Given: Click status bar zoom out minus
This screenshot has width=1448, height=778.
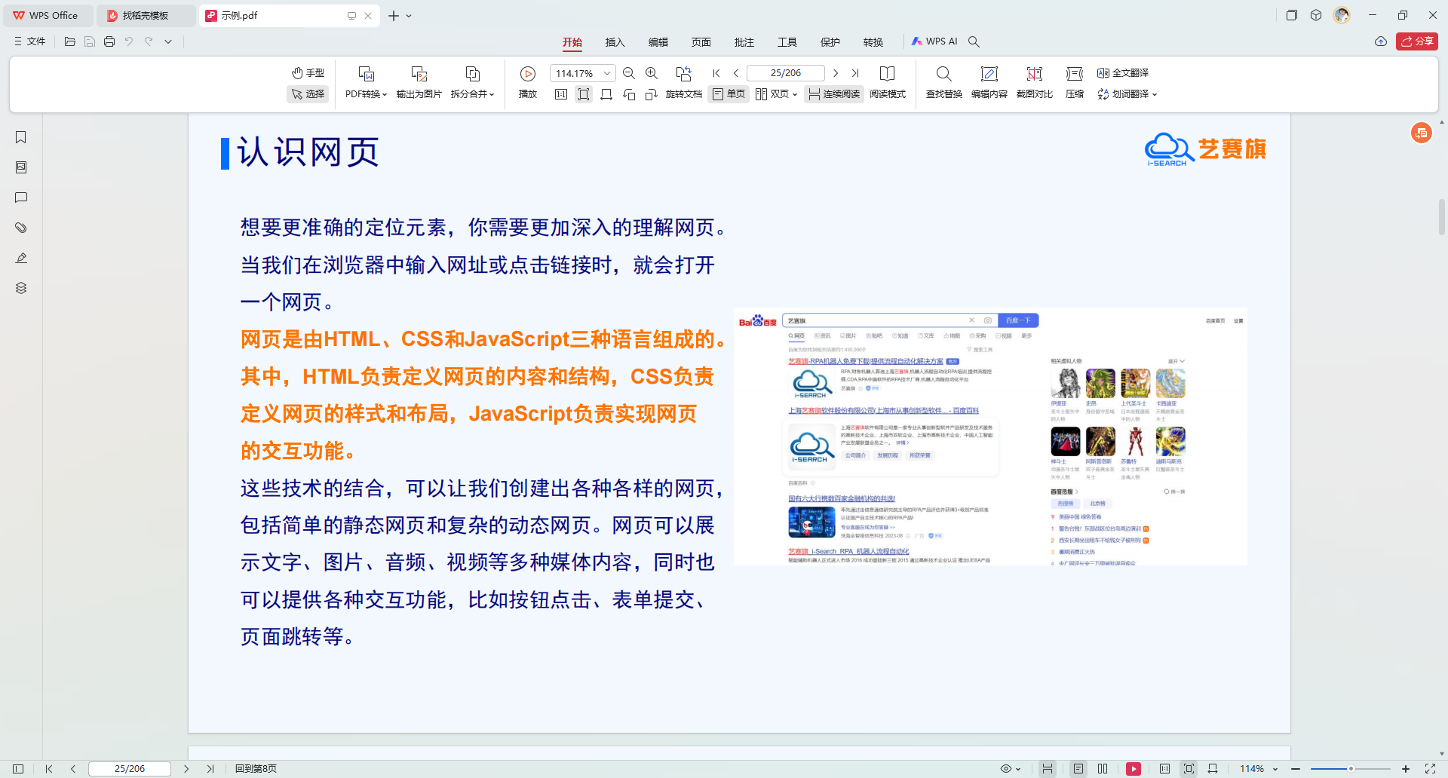Looking at the screenshot, I should click(1296, 769).
